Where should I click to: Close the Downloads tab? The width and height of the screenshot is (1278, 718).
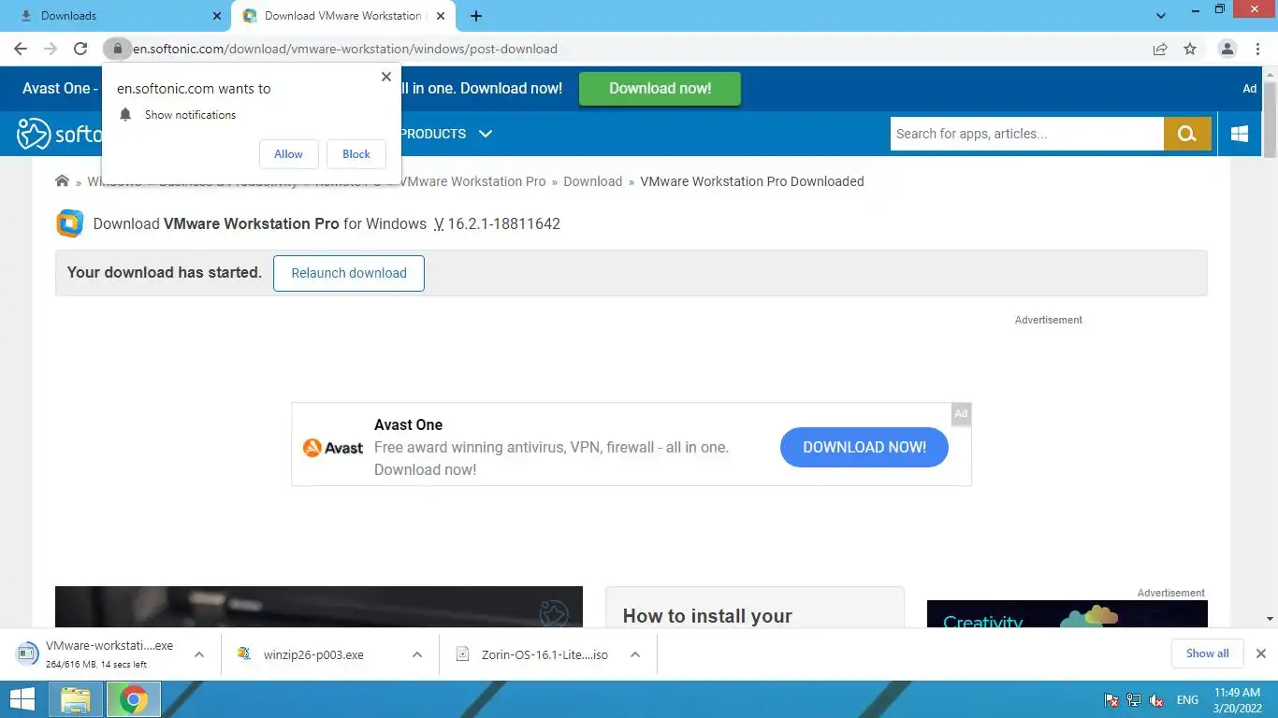tap(217, 16)
